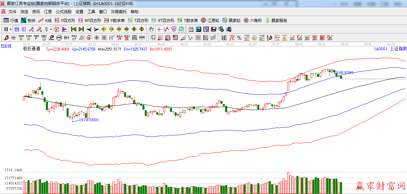Toggle the crosshair cursor mode

159,29
